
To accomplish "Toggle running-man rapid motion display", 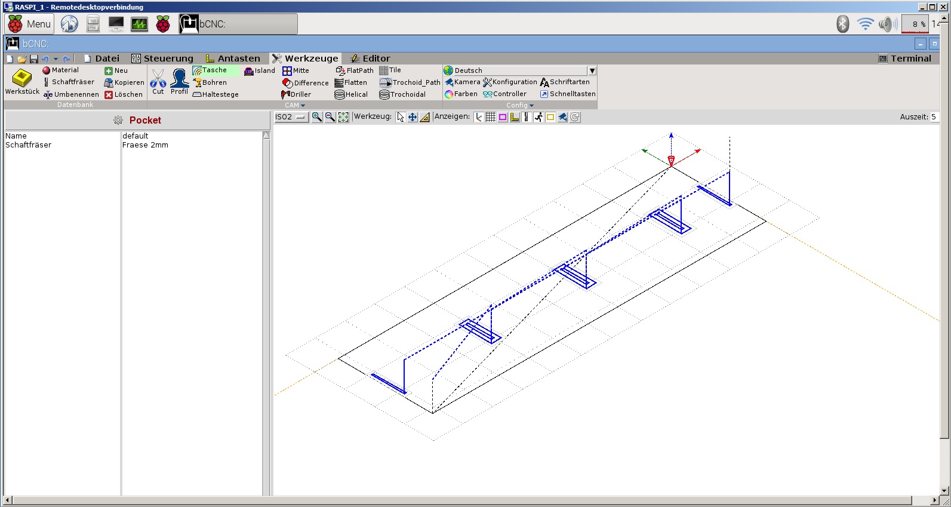I will 538,117.
